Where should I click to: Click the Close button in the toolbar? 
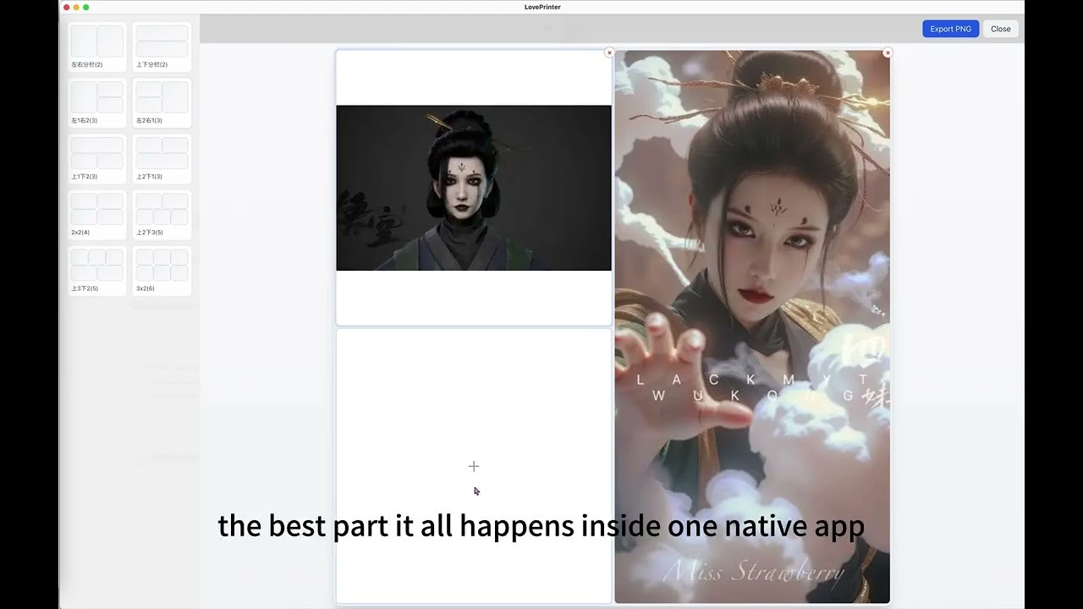tap(1001, 29)
